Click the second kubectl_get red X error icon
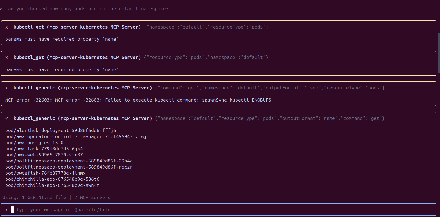440x217 pixels. 7,58
